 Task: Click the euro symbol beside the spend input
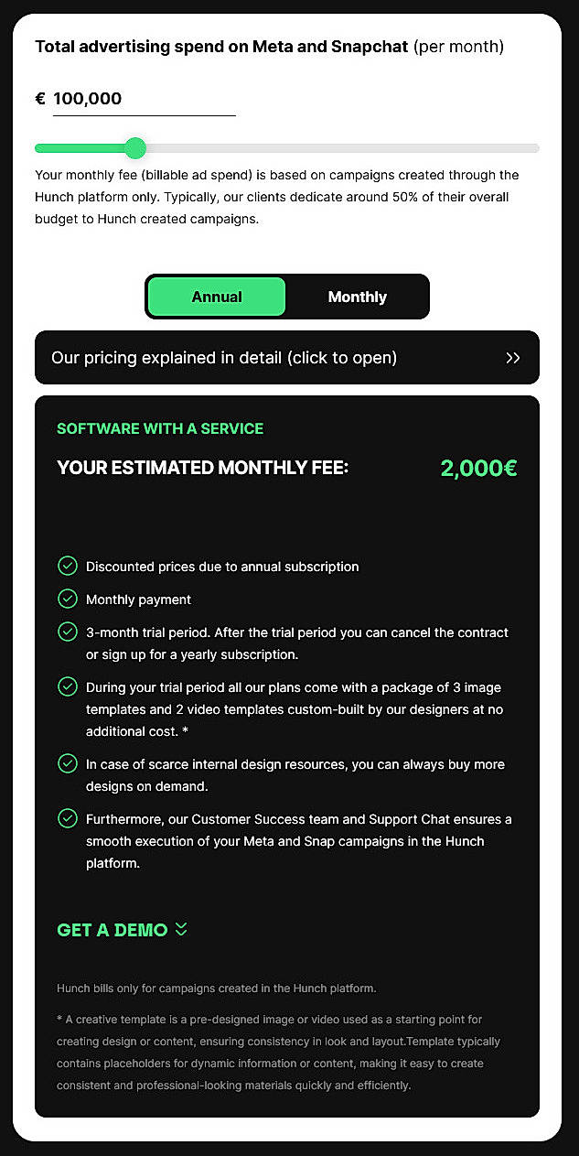[39, 97]
